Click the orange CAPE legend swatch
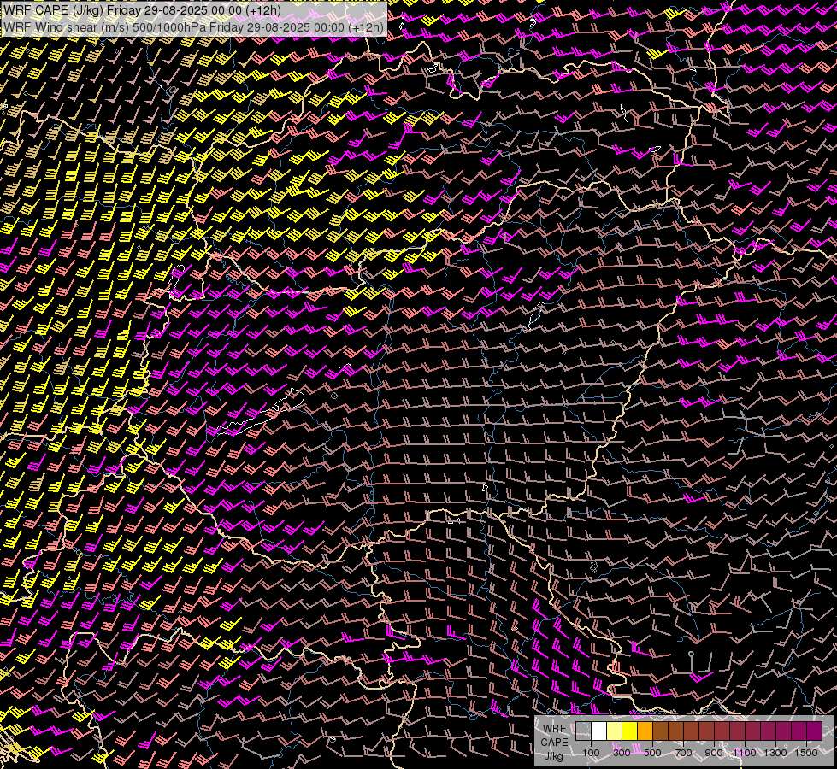The height and width of the screenshot is (769, 837). point(645,731)
